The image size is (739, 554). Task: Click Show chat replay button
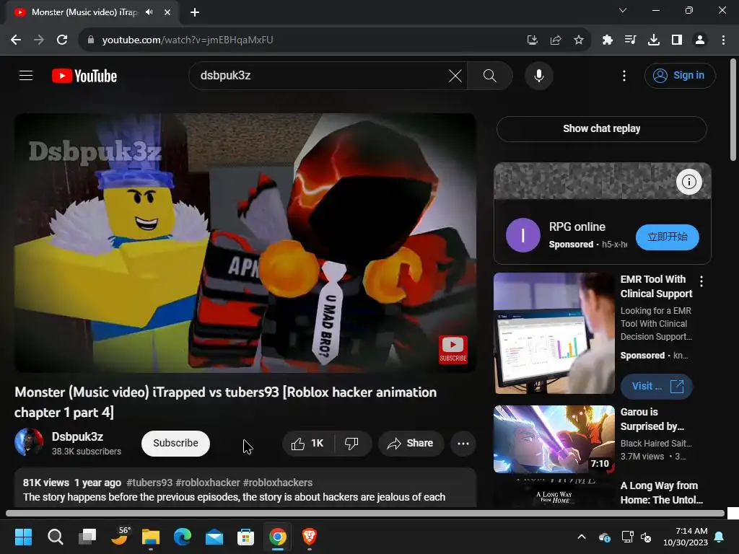coord(601,128)
